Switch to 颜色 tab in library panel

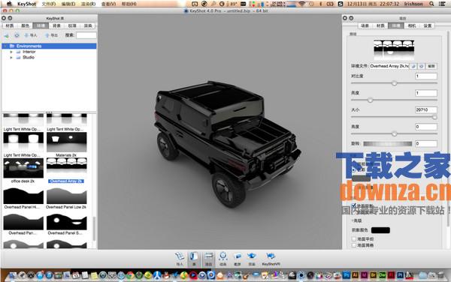[25, 25]
